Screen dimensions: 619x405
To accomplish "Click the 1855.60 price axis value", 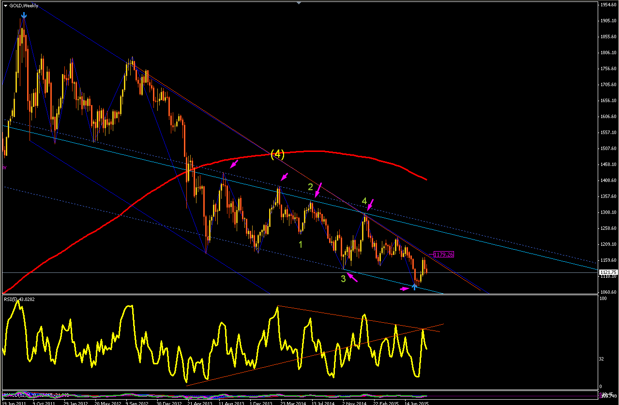I will (x=608, y=37).
